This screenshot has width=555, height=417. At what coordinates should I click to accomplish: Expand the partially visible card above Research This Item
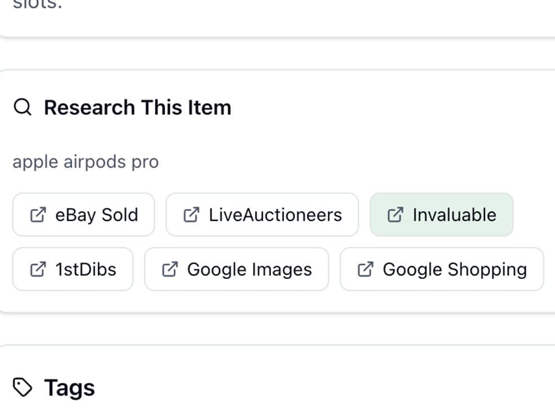pyautogui.click(x=277, y=17)
